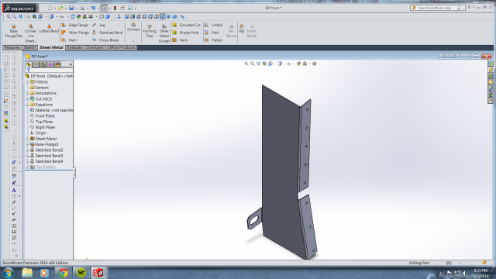Expand the History node

pyautogui.click(x=28, y=82)
